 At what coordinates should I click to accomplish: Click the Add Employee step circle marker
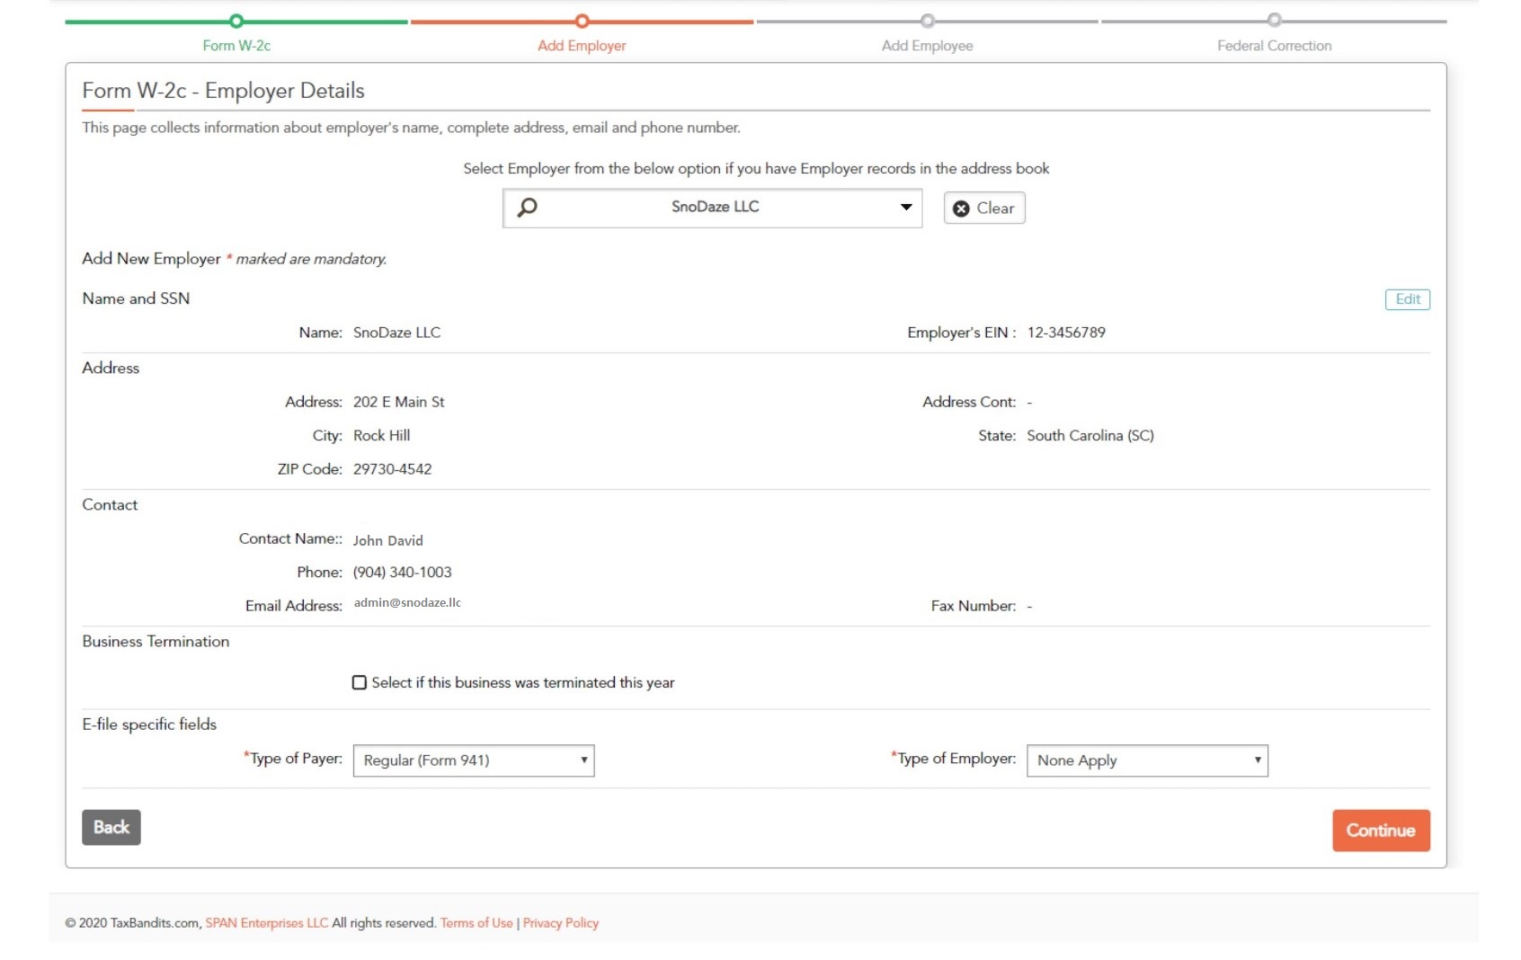[928, 21]
